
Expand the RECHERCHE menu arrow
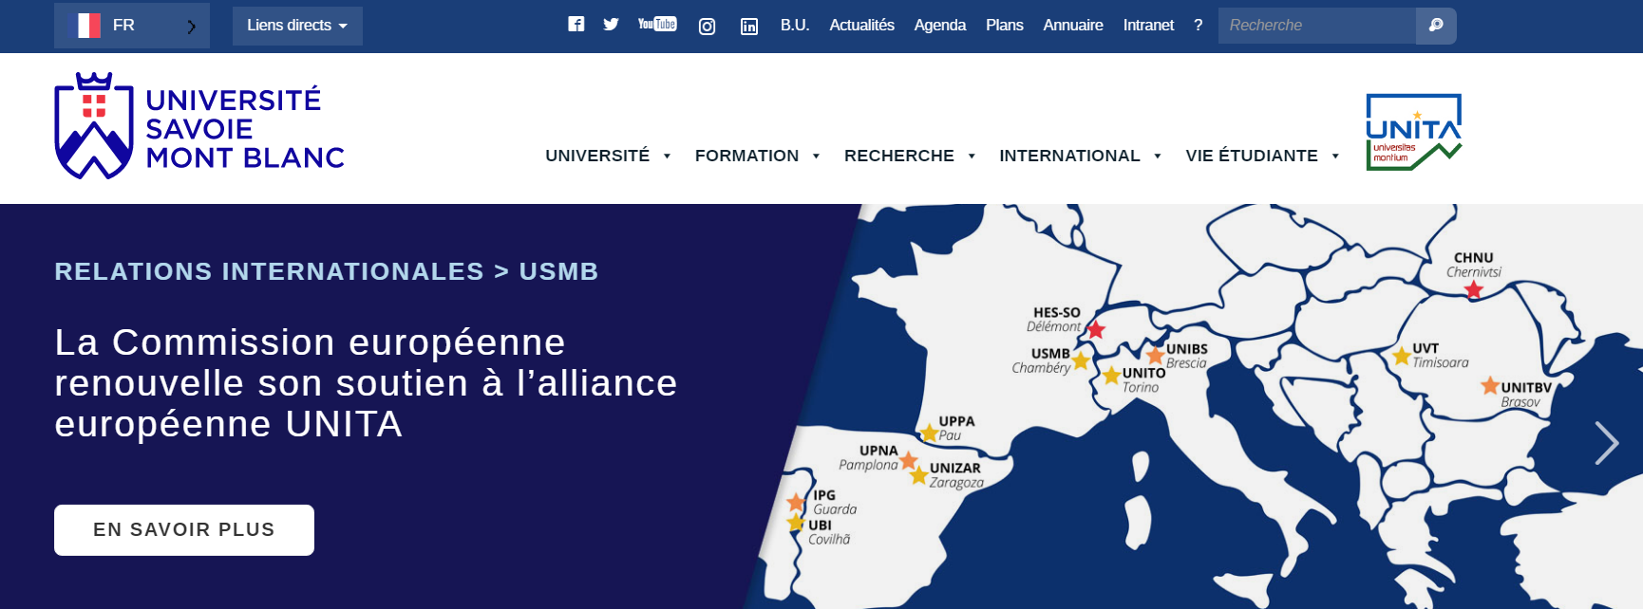pos(972,157)
